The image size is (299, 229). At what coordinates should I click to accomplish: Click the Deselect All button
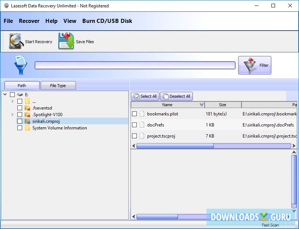point(176,96)
